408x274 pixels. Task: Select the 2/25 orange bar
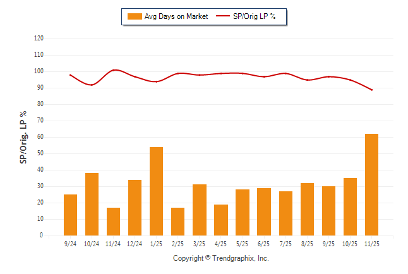pyautogui.click(x=177, y=221)
